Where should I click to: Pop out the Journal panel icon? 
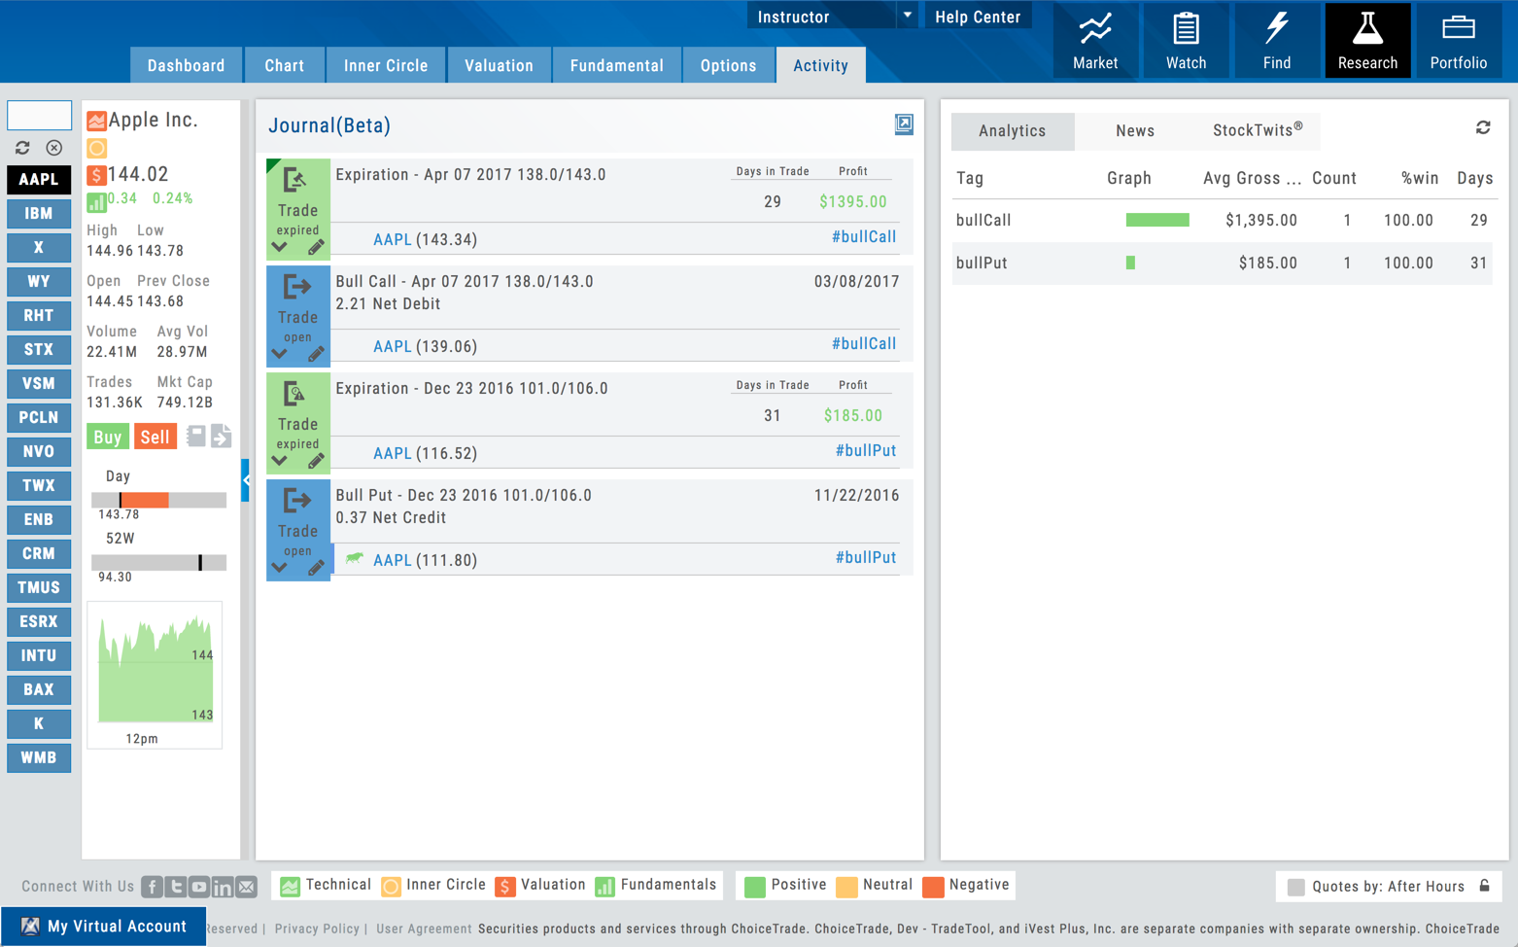904,124
